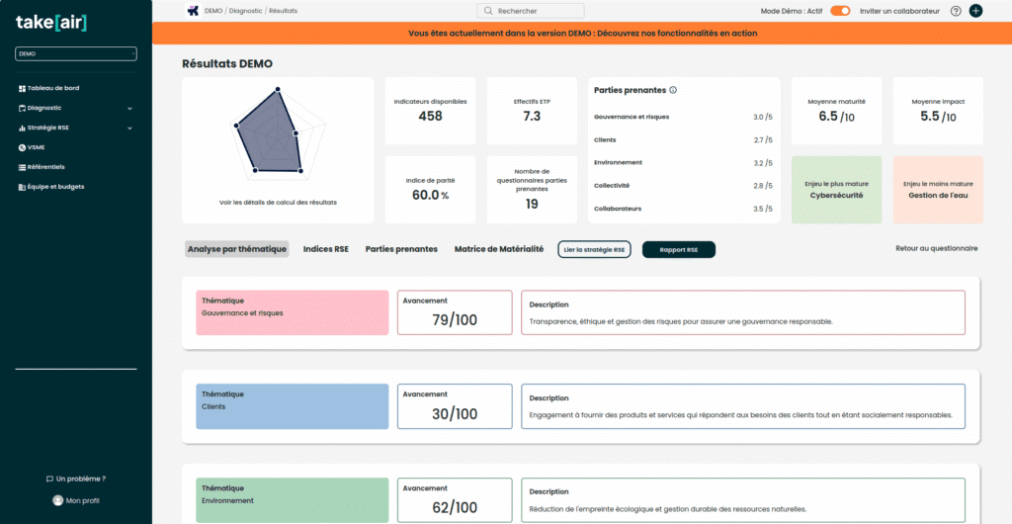Click the Rapport RSE button
Image resolution: width=1012 pixels, height=524 pixels.
click(x=678, y=250)
